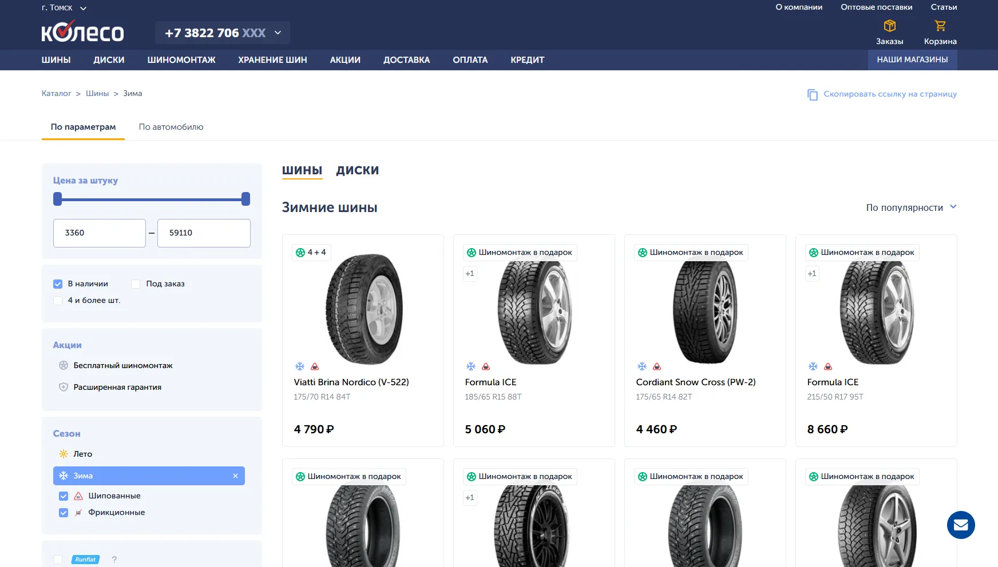
Task: Select the По параметрам tab
Action: click(x=83, y=127)
